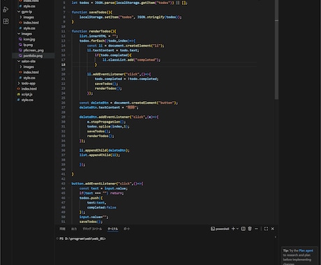Open icon.jpg in the explorer

29,39
